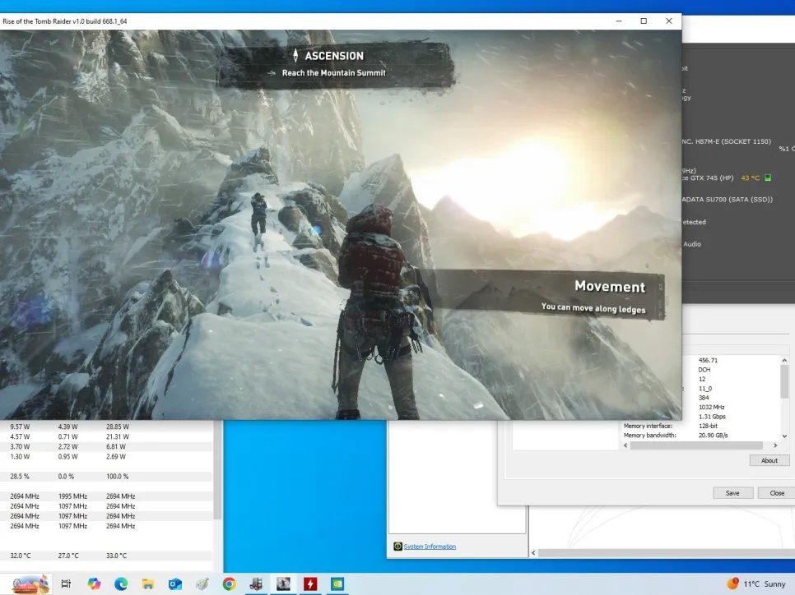Select the 28.85 W maximum value
The height and width of the screenshot is (595, 795).
[118, 427]
